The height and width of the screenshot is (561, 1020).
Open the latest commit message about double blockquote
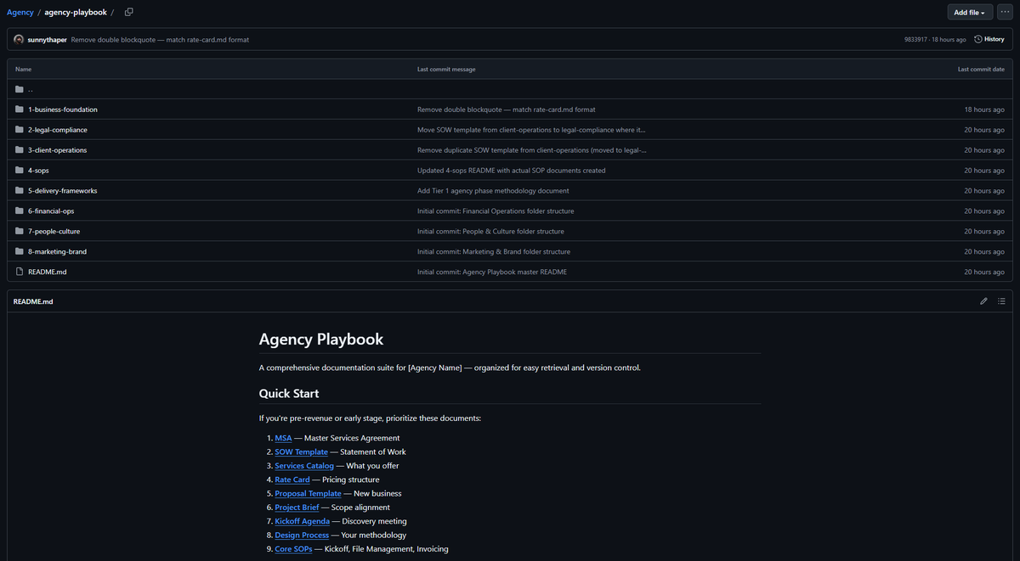click(160, 39)
